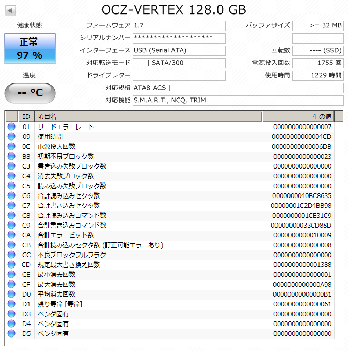Click the status orb for row CA
Screen dimensions: 348x351
click(x=11, y=235)
